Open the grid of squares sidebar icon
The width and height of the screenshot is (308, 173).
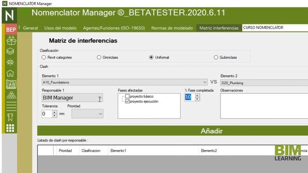coord(10,128)
